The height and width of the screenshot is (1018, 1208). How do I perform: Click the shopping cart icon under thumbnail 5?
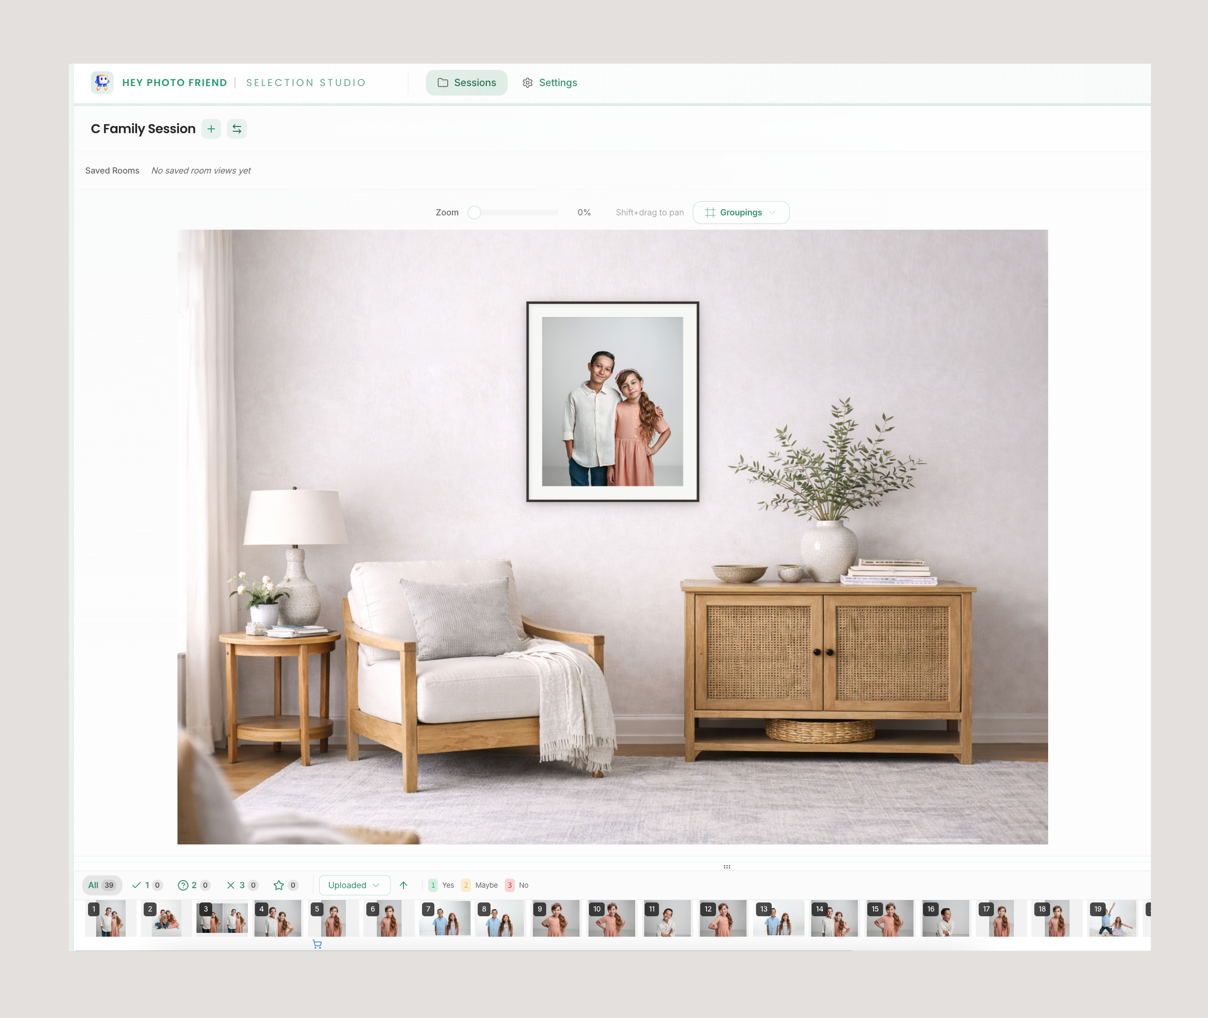pos(317,944)
